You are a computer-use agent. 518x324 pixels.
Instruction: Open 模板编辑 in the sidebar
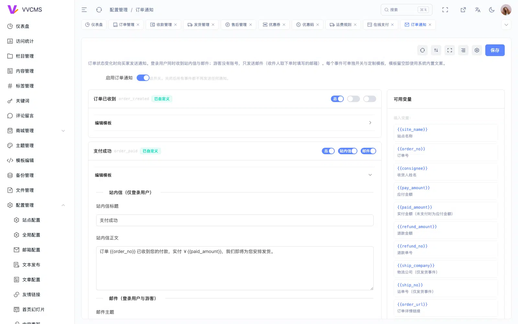pos(37,160)
